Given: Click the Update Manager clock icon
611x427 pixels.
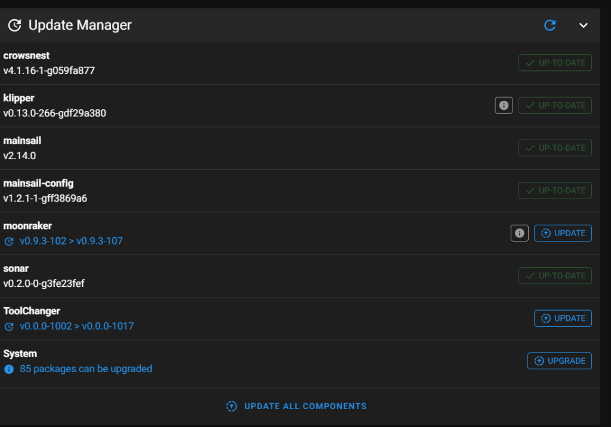Looking at the screenshot, I should (x=15, y=25).
